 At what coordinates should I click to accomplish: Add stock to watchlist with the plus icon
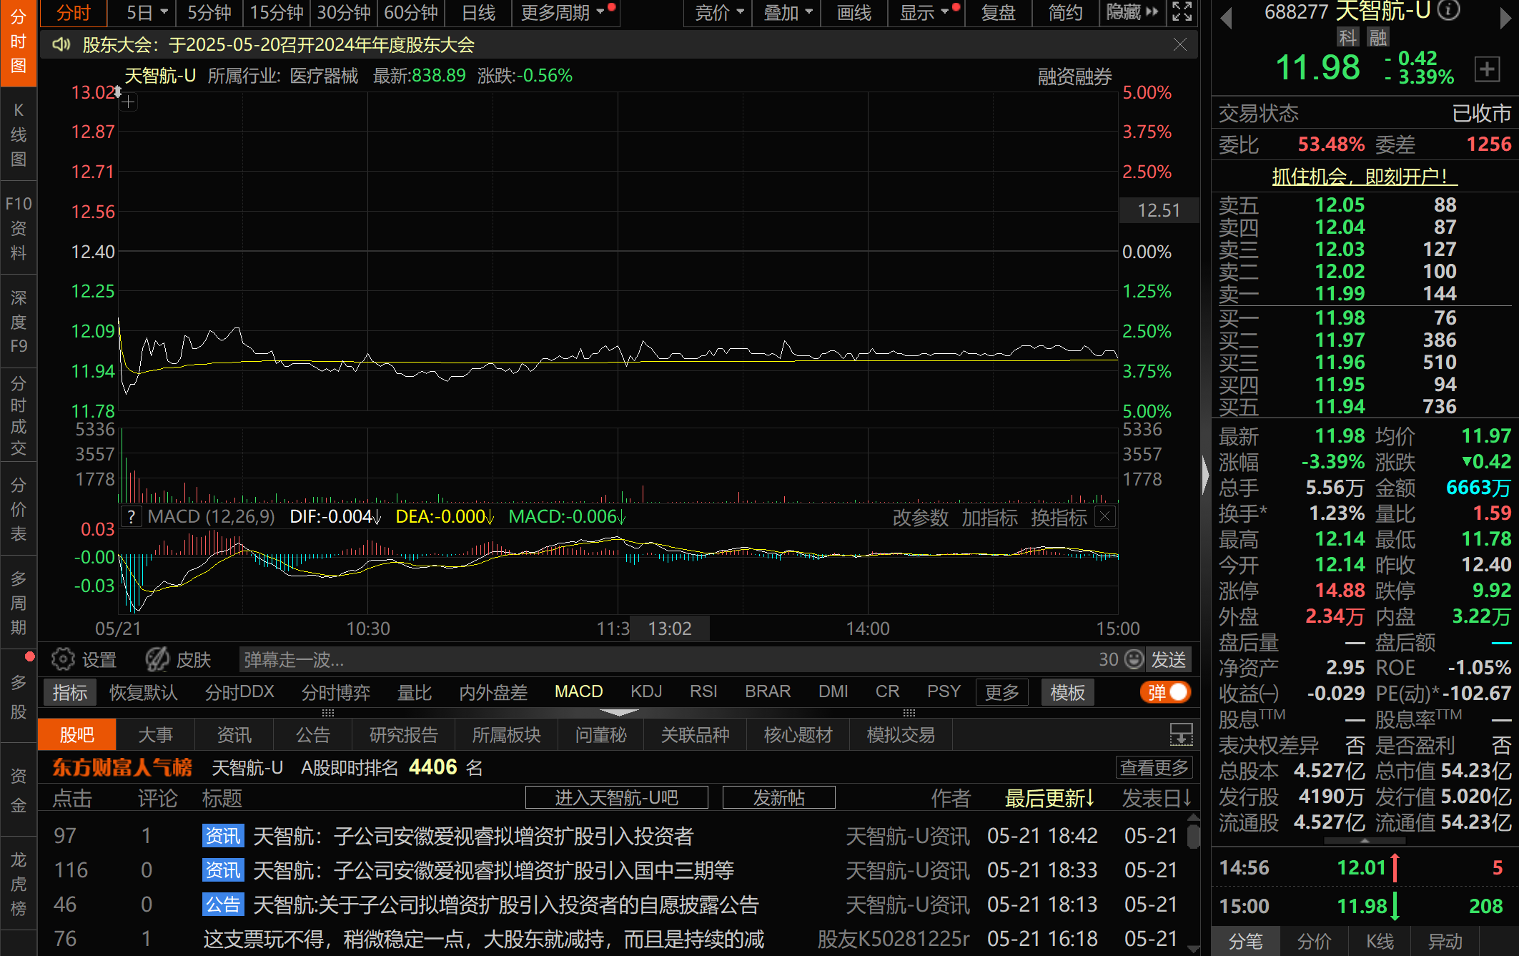click(x=1487, y=69)
